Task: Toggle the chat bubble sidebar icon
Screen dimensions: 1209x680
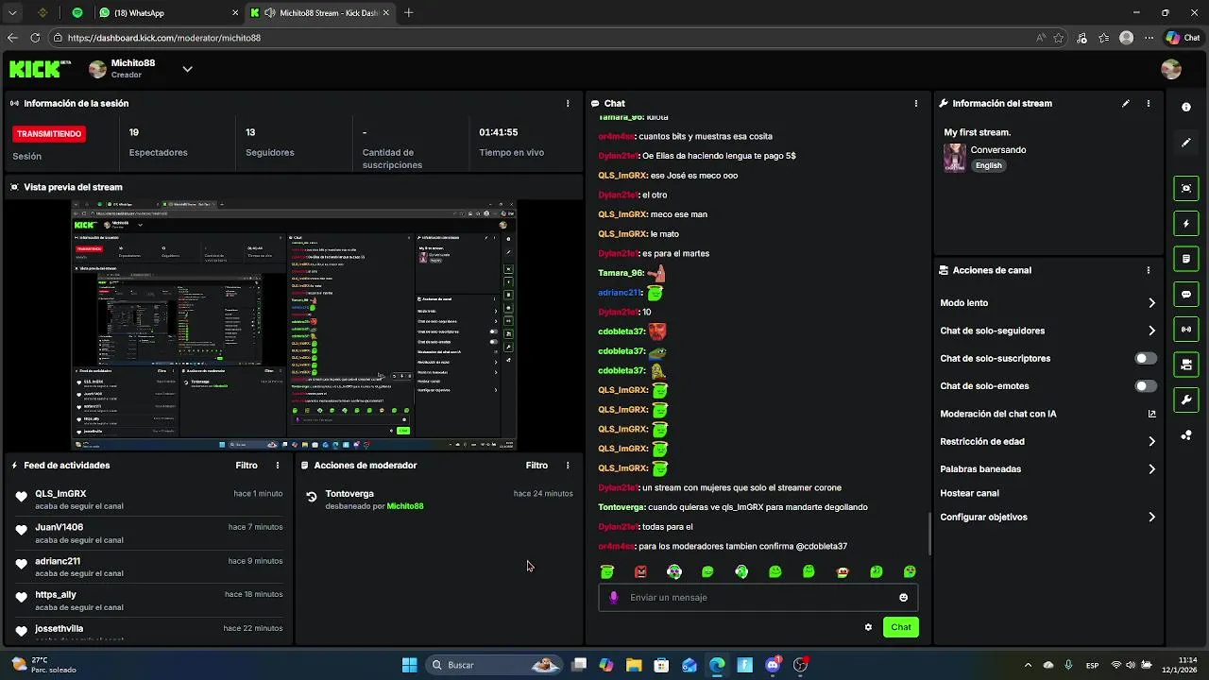Action: (x=1186, y=294)
